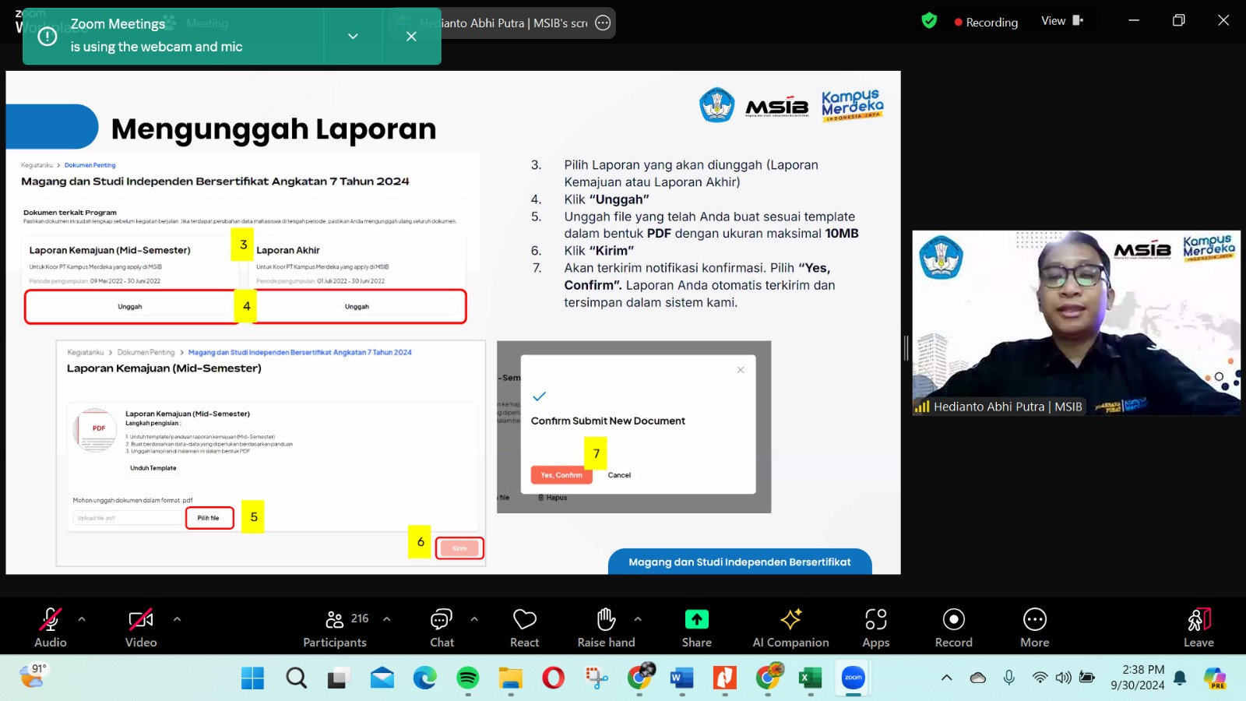Open the notification bell in tray

coord(1180,678)
